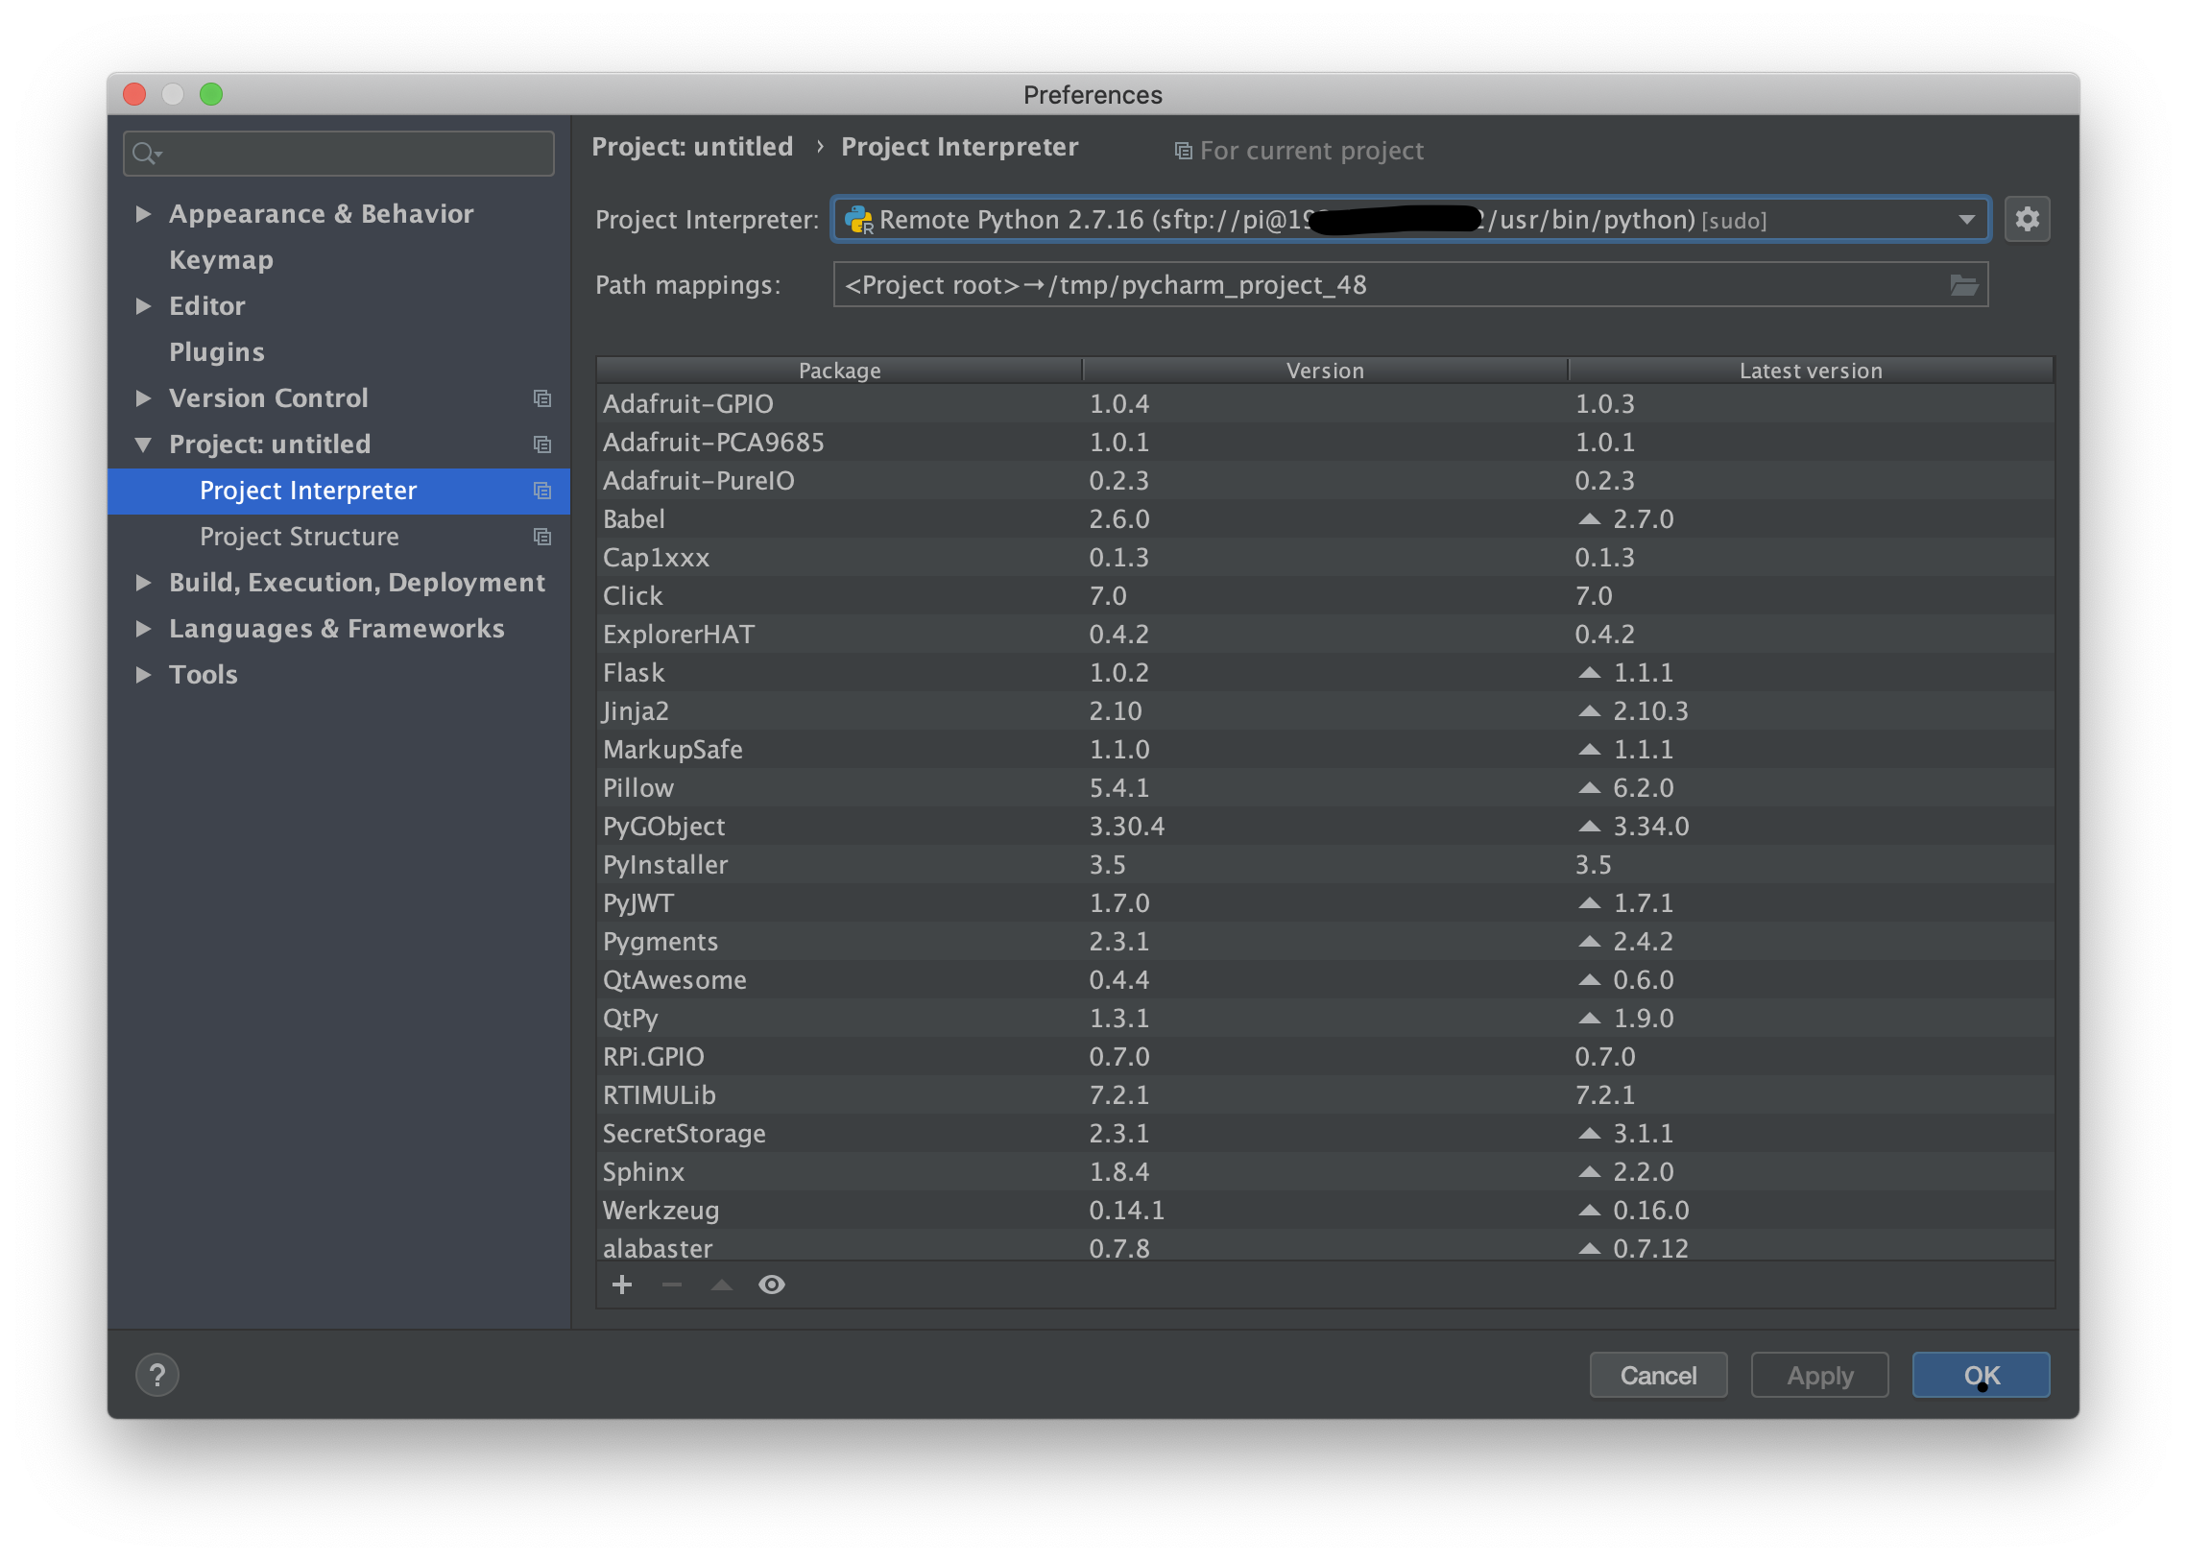Click Project: untitled breadcrumb
The height and width of the screenshot is (1561, 2187).
point(692,146)
